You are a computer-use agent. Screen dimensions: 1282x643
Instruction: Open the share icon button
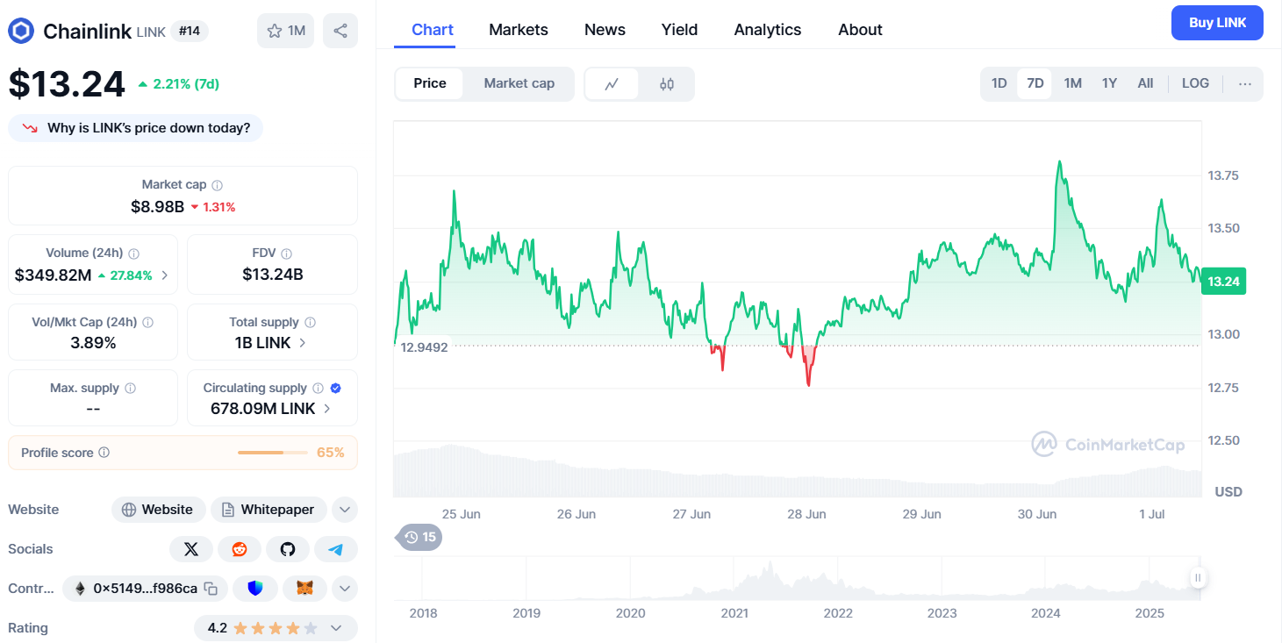point(340,31)
